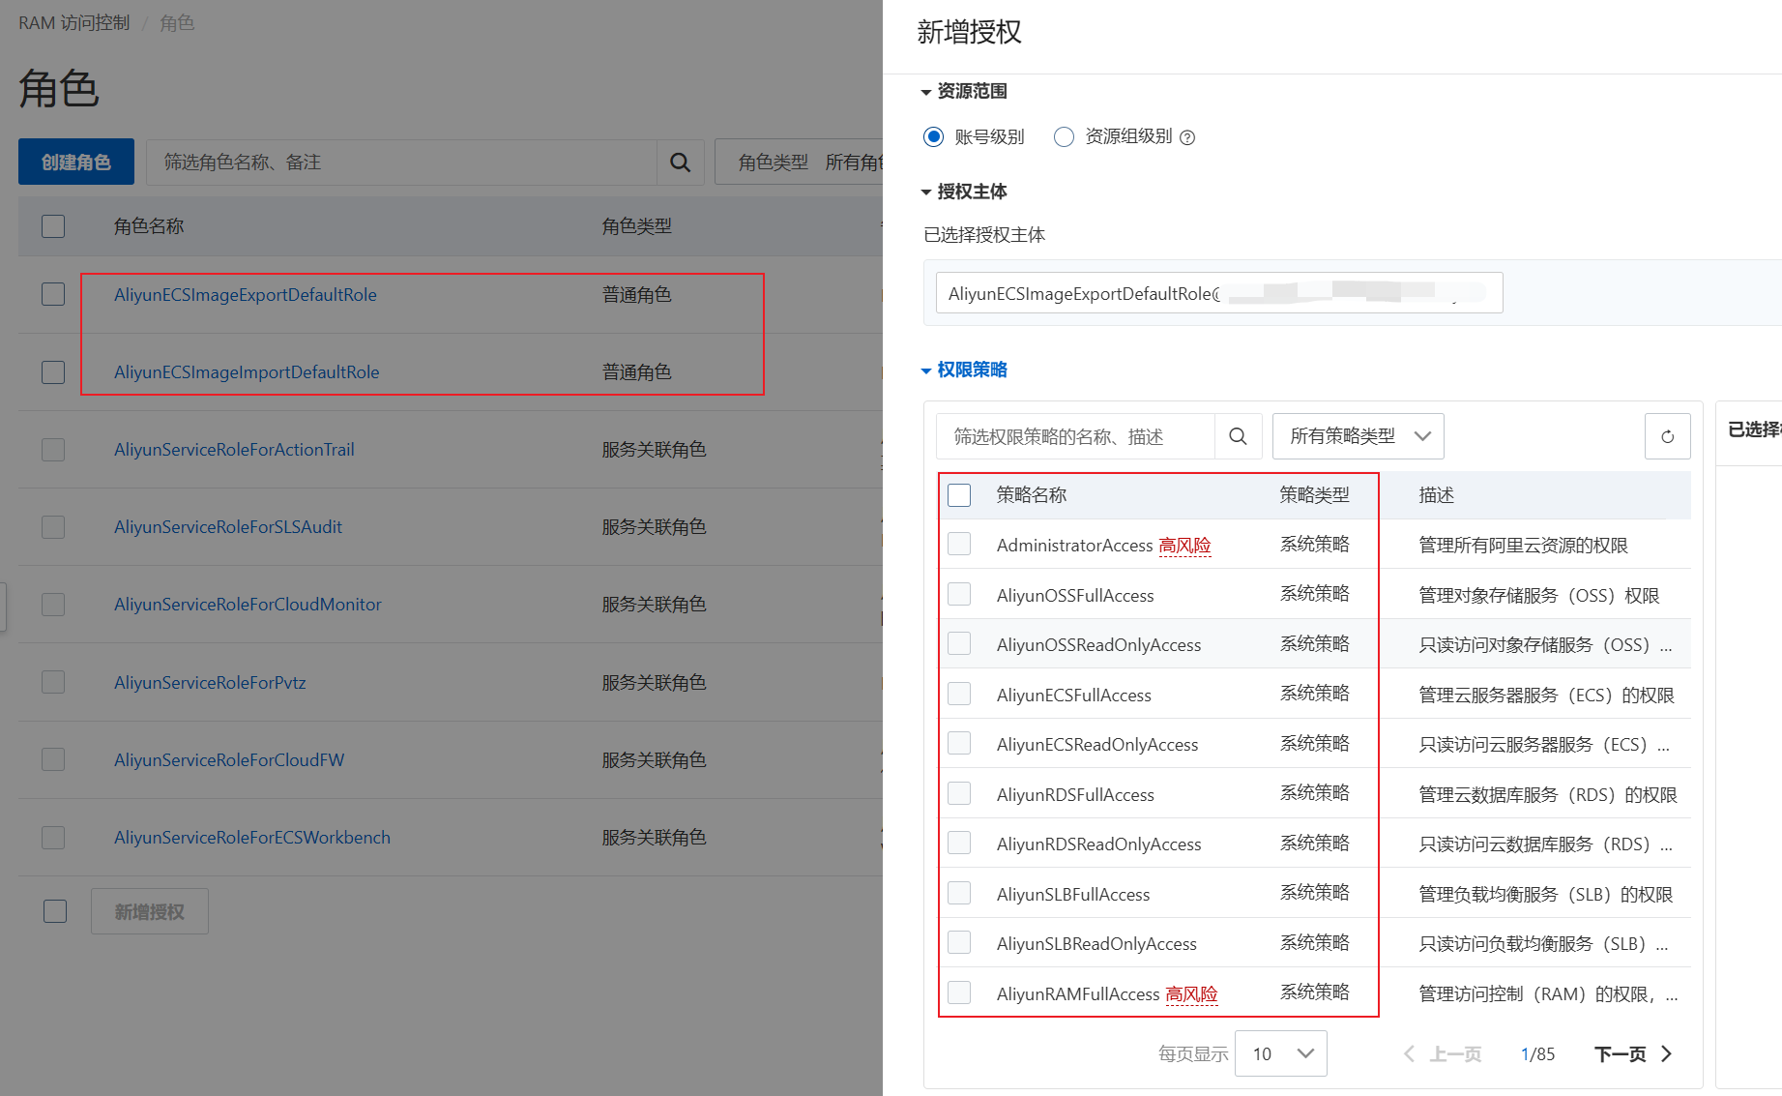Tick the AliyunECSImageImportDefaultRole row checkbox
Image resolution: width=1782 pixels, height=1096 pixels.
pyautogui.click(x=53, y=372)
